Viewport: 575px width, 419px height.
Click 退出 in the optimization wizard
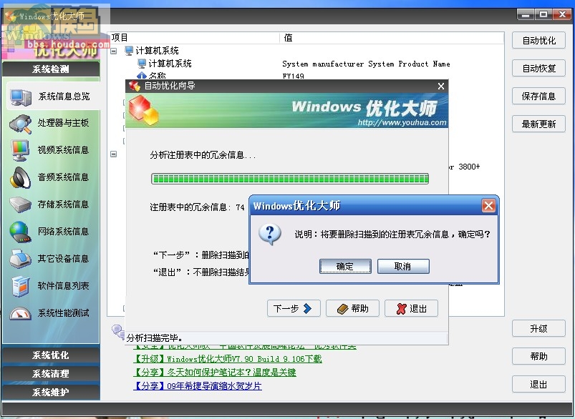tap(411, 308)
